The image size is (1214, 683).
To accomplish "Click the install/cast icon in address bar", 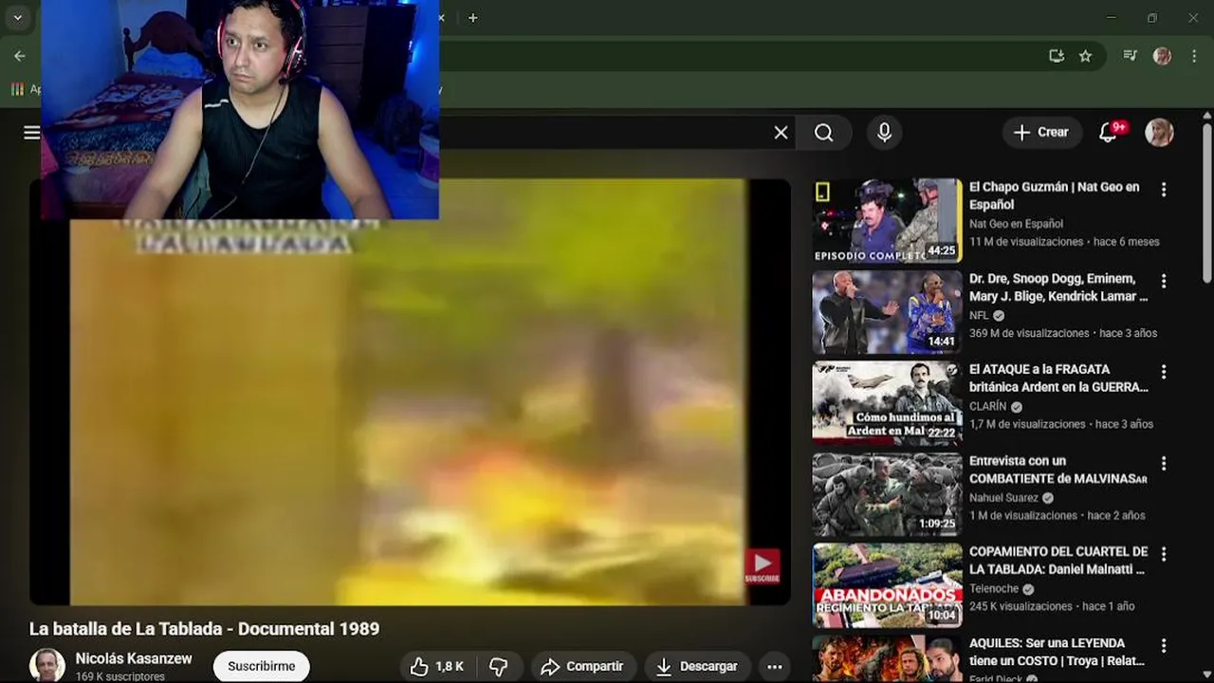I will 1057,56.
